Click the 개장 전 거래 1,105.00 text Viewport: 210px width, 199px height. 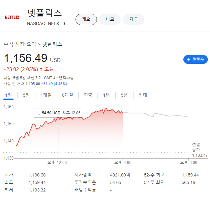click(x=22, y=84)
